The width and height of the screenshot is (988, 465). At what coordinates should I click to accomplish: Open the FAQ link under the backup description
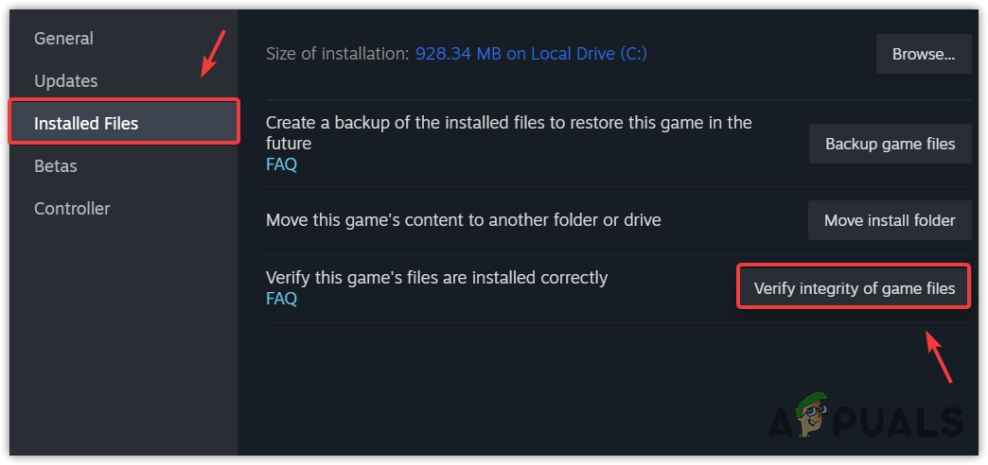pos(281,164)
